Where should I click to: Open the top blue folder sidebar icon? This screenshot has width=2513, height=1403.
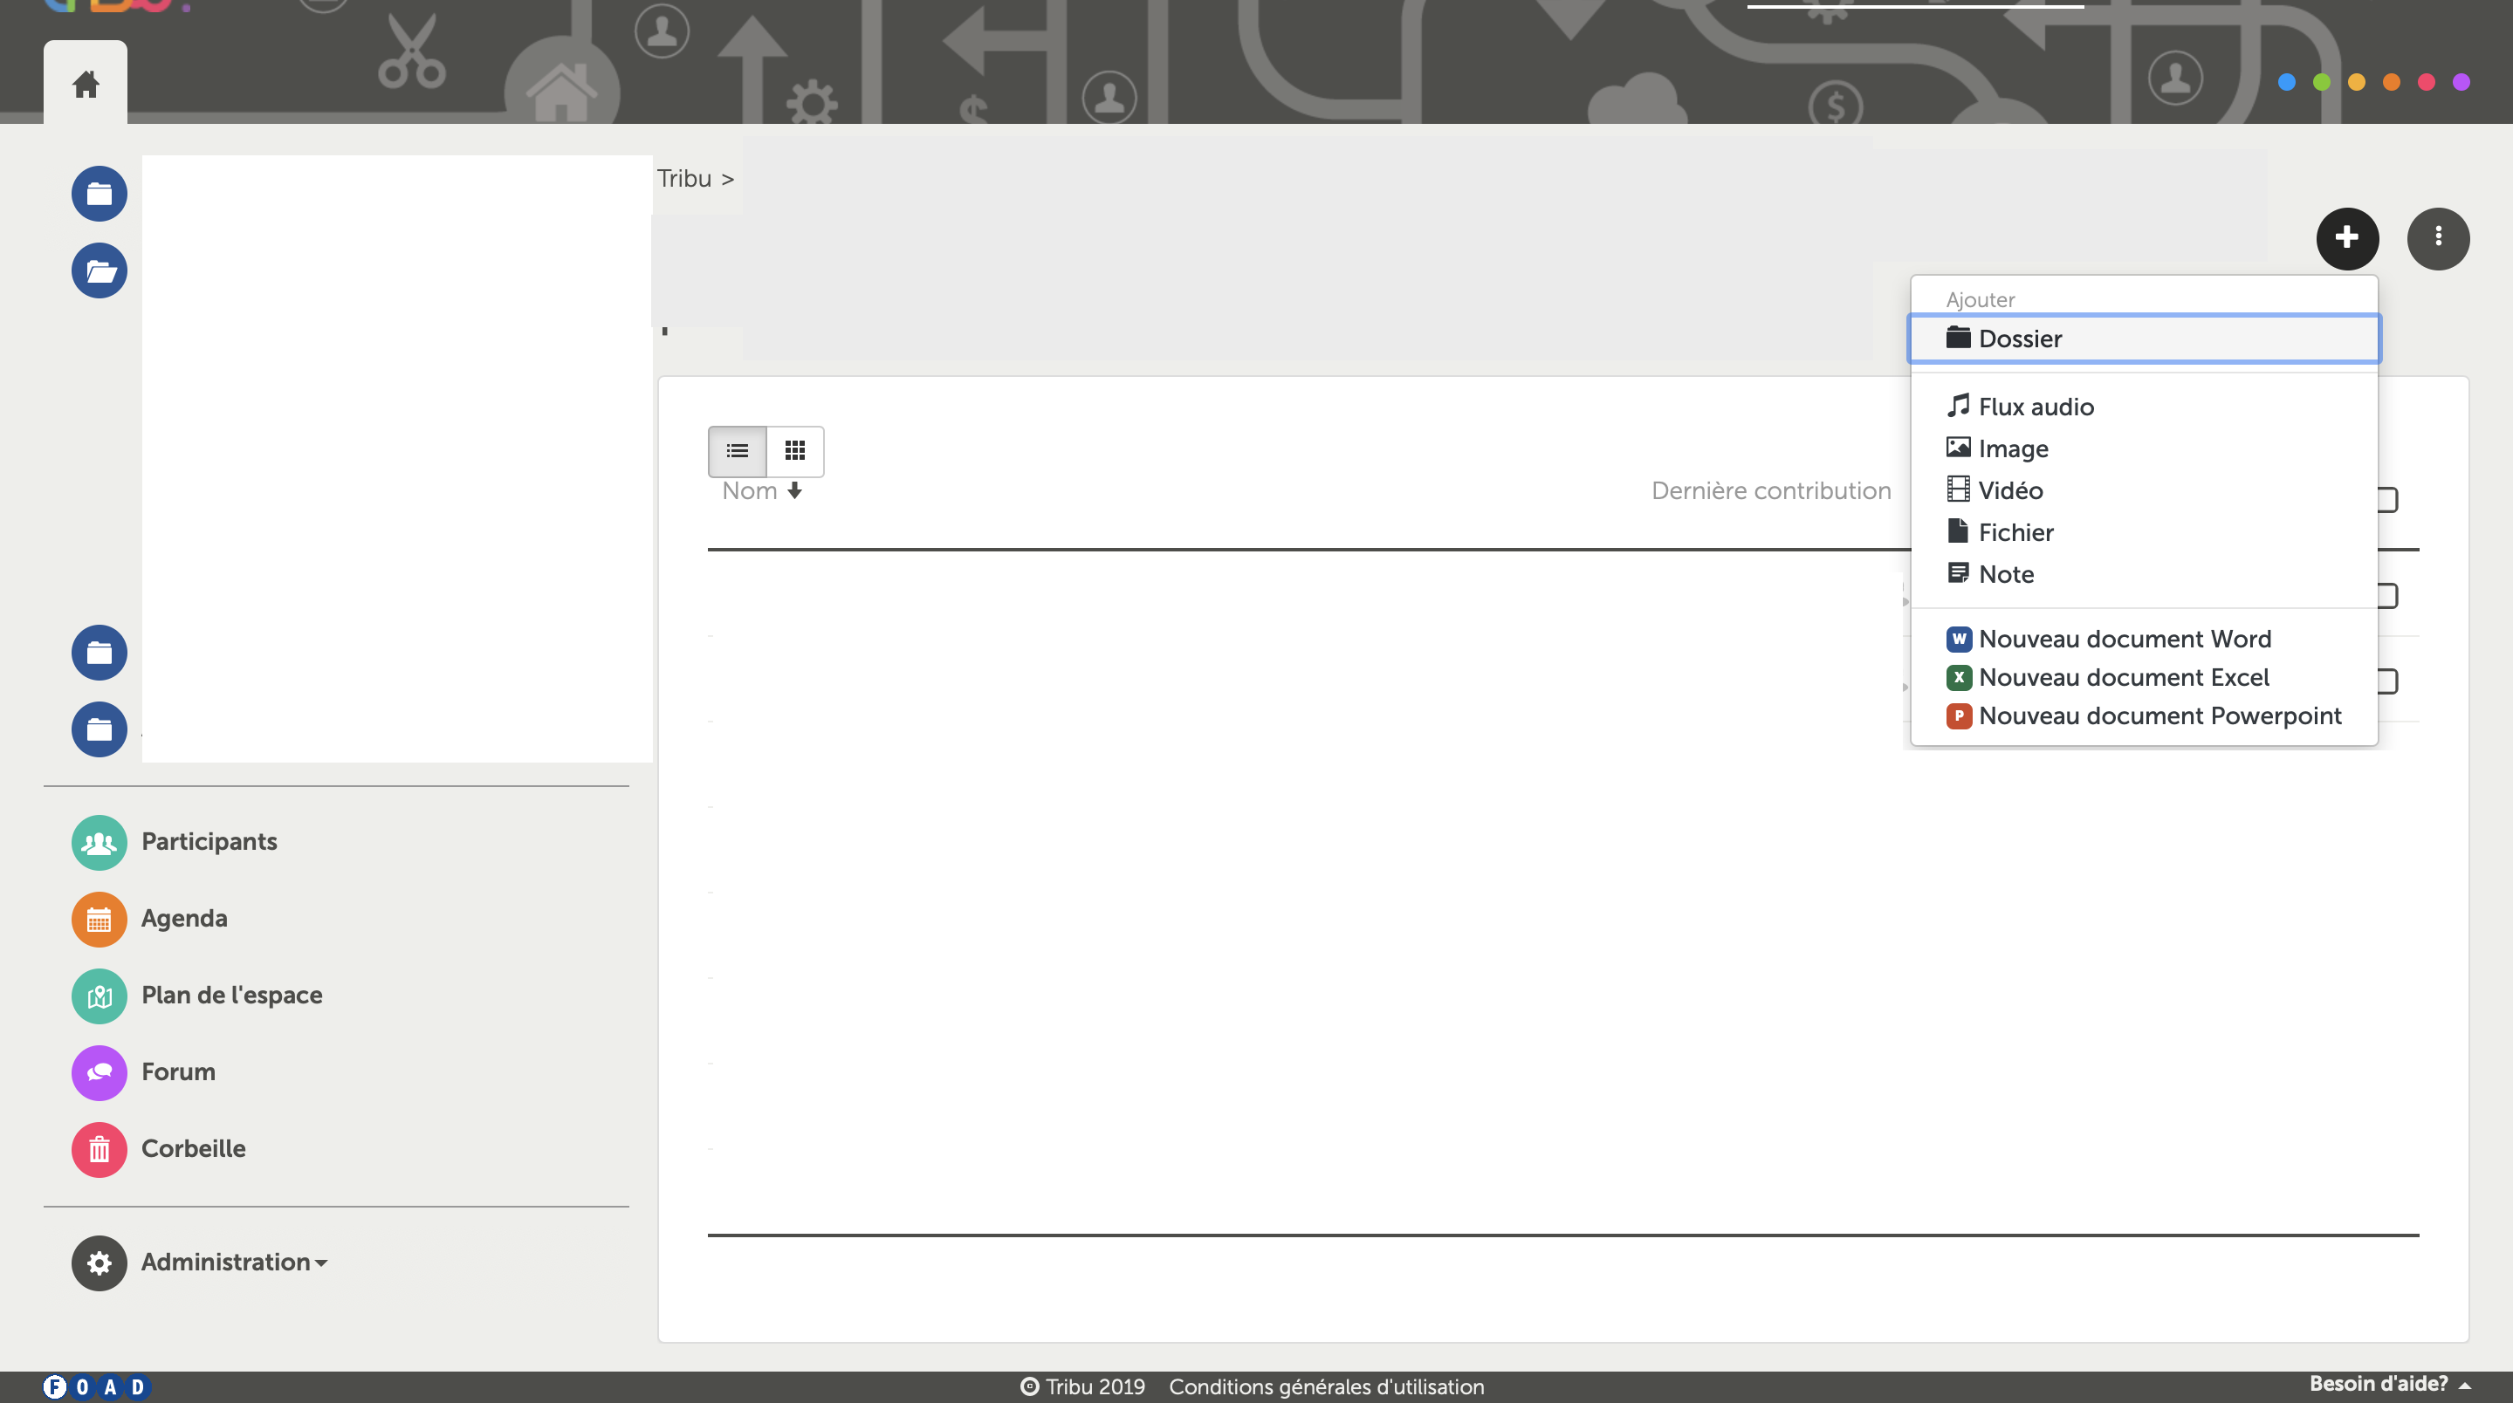(100, 194)
